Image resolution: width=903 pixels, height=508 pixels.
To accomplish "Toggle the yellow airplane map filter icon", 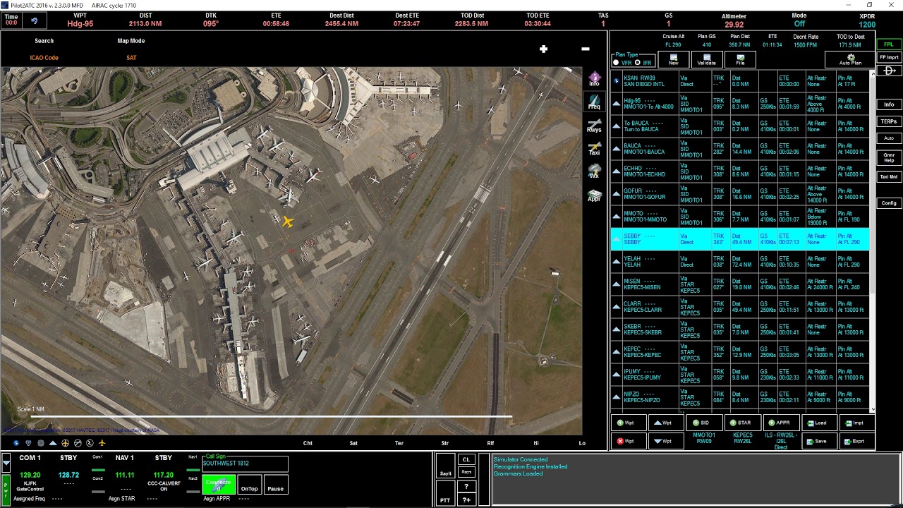I will tap(102, 443).
